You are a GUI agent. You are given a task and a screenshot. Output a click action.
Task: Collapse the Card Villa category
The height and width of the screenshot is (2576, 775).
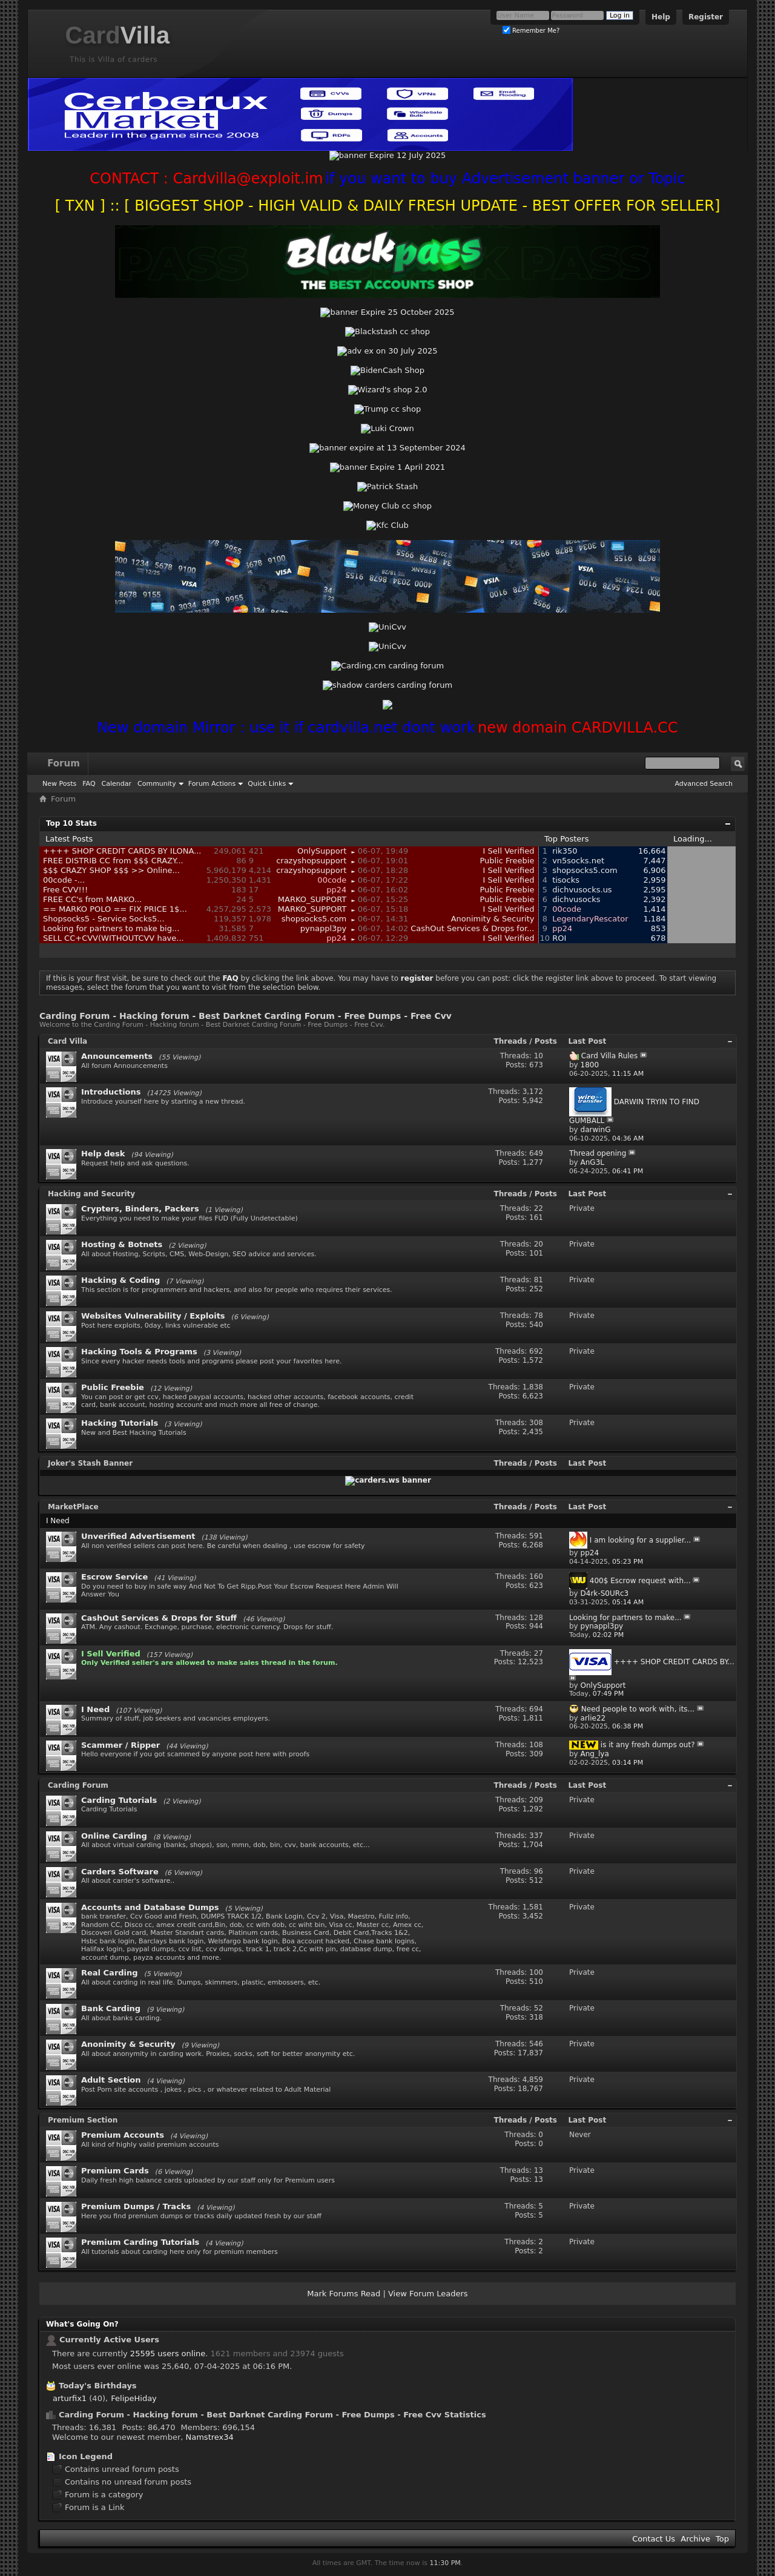click(730, 1041)
